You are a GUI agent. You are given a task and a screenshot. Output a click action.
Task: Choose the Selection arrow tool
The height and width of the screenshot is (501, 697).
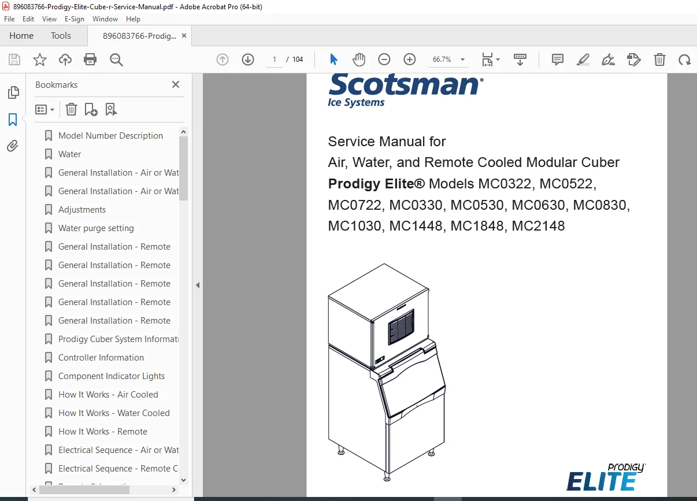point(333,60)
